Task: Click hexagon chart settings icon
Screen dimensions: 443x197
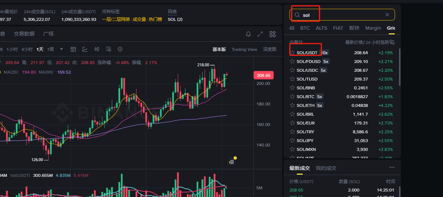Action: point(120,49)
